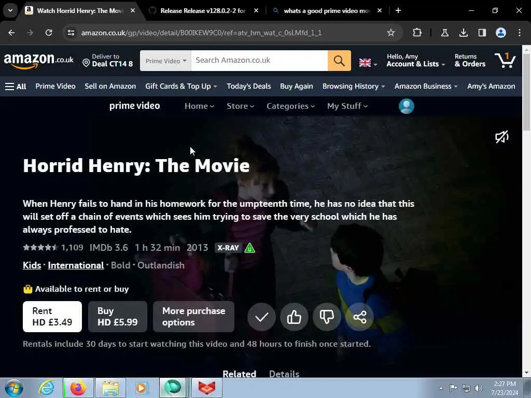Open the Prime Video profile avatar

tap(407, 106)
